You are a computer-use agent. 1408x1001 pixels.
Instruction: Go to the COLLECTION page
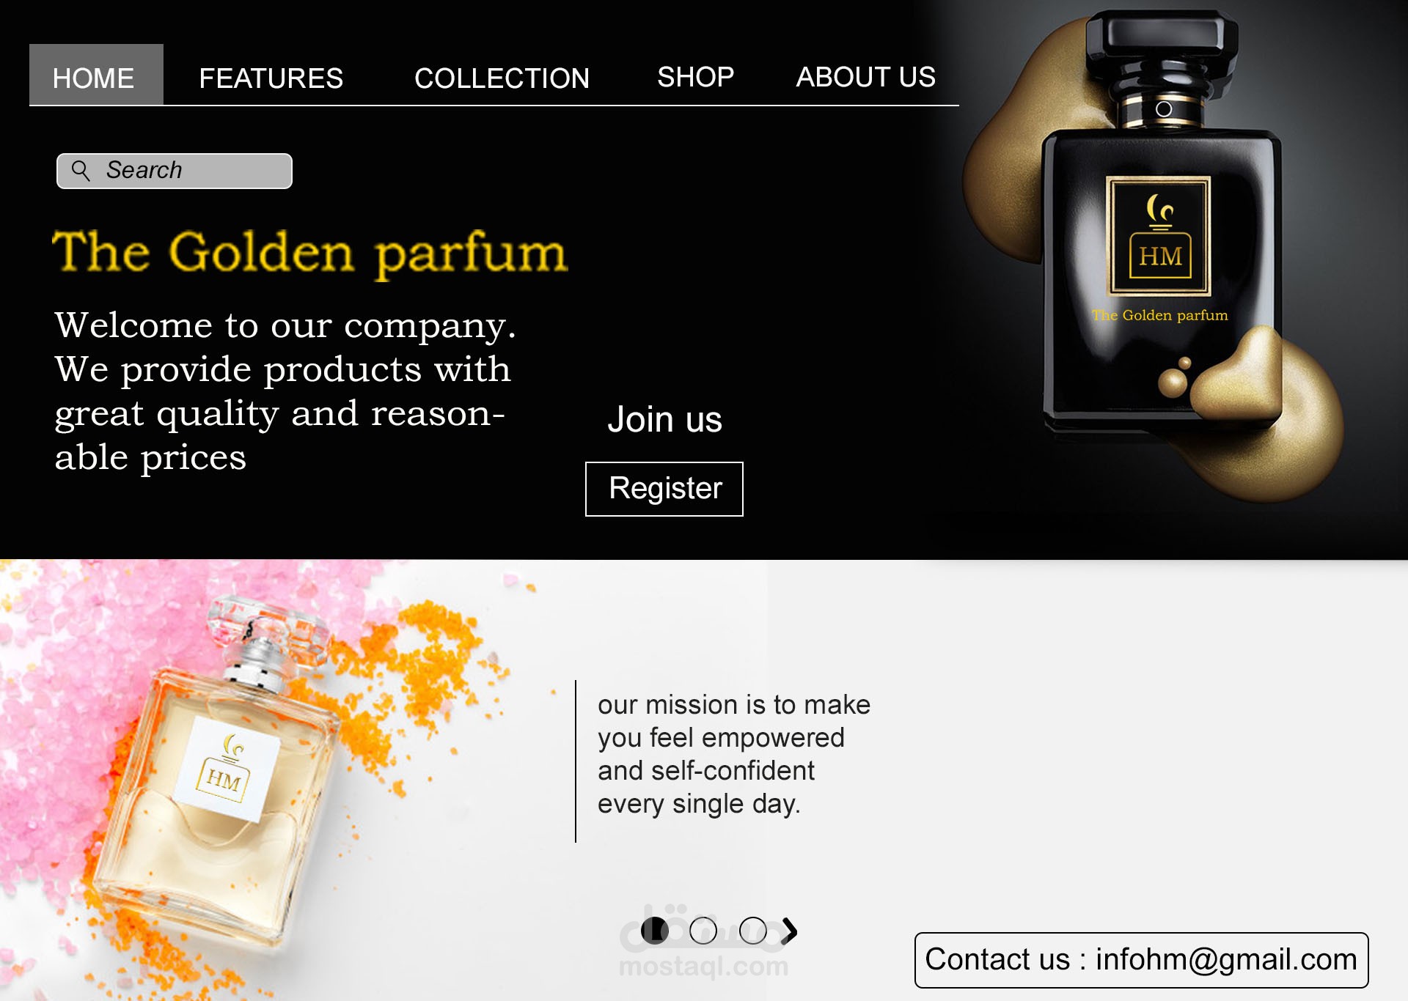tap(502, 78)
